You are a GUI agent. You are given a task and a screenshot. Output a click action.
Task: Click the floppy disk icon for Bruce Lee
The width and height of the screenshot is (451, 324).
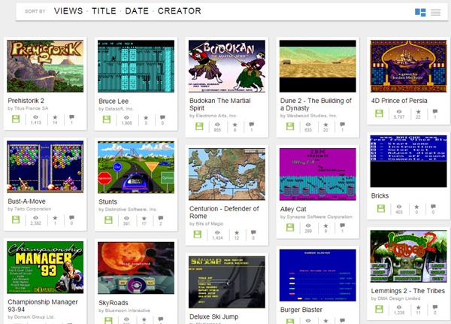107,120
